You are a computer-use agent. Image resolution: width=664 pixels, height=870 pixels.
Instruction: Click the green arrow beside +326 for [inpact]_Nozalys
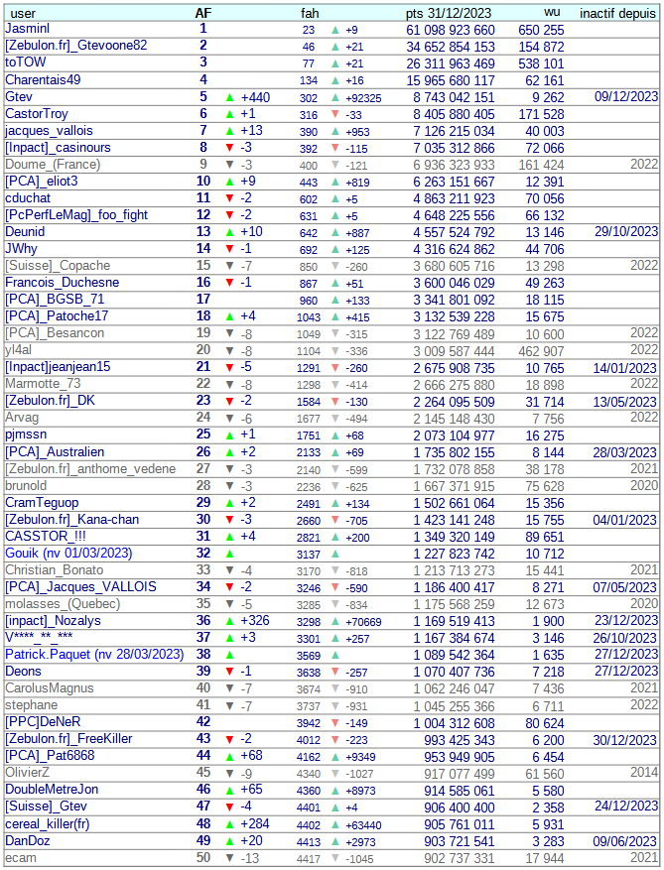coord(229,620)
